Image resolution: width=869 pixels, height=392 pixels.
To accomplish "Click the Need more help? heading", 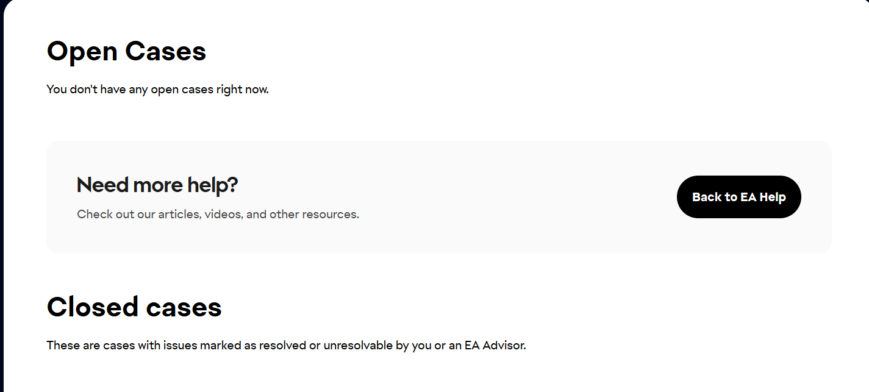I will click(157, 185).
